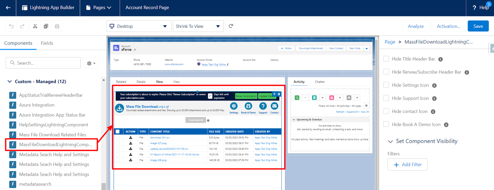The height and width of the screenshot is (190, 494).
Task: Click download icon for update_results20230221151150.csv row
Action: coord(131,149)
